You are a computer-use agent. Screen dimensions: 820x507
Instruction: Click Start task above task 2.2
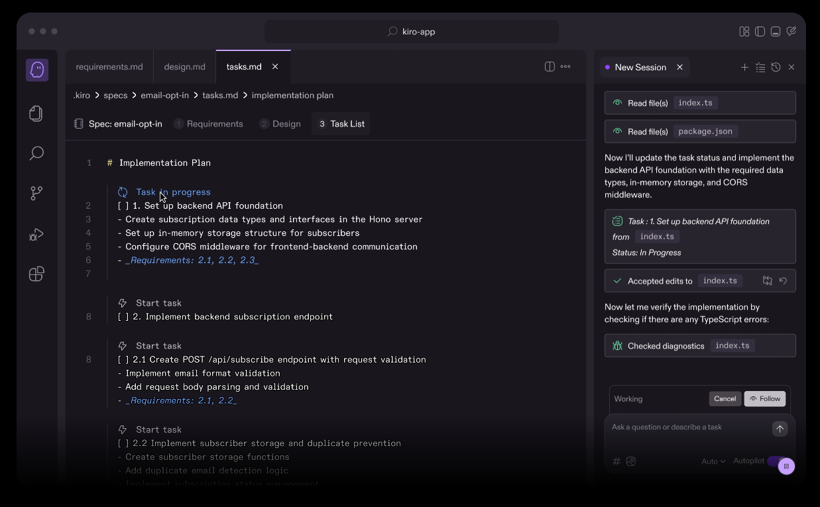(158, 429)
